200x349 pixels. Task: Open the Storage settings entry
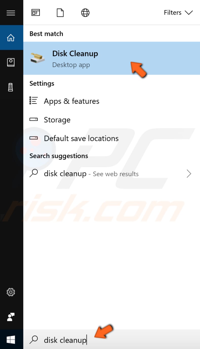coord(57,120)
